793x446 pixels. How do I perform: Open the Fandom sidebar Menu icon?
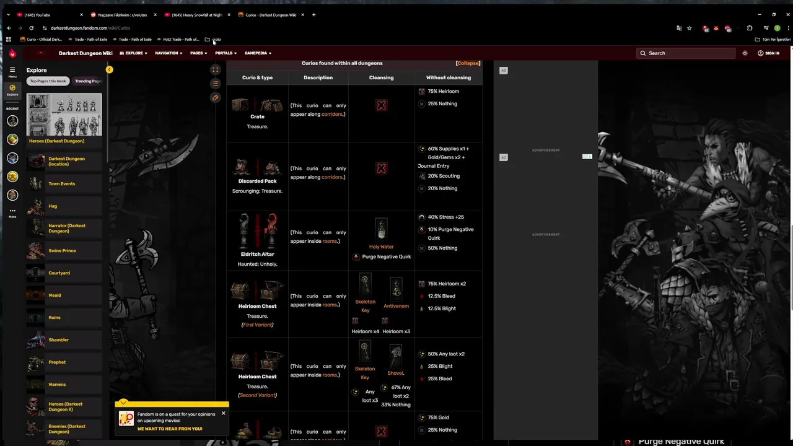pyautogui.click(x=12, y=71)
